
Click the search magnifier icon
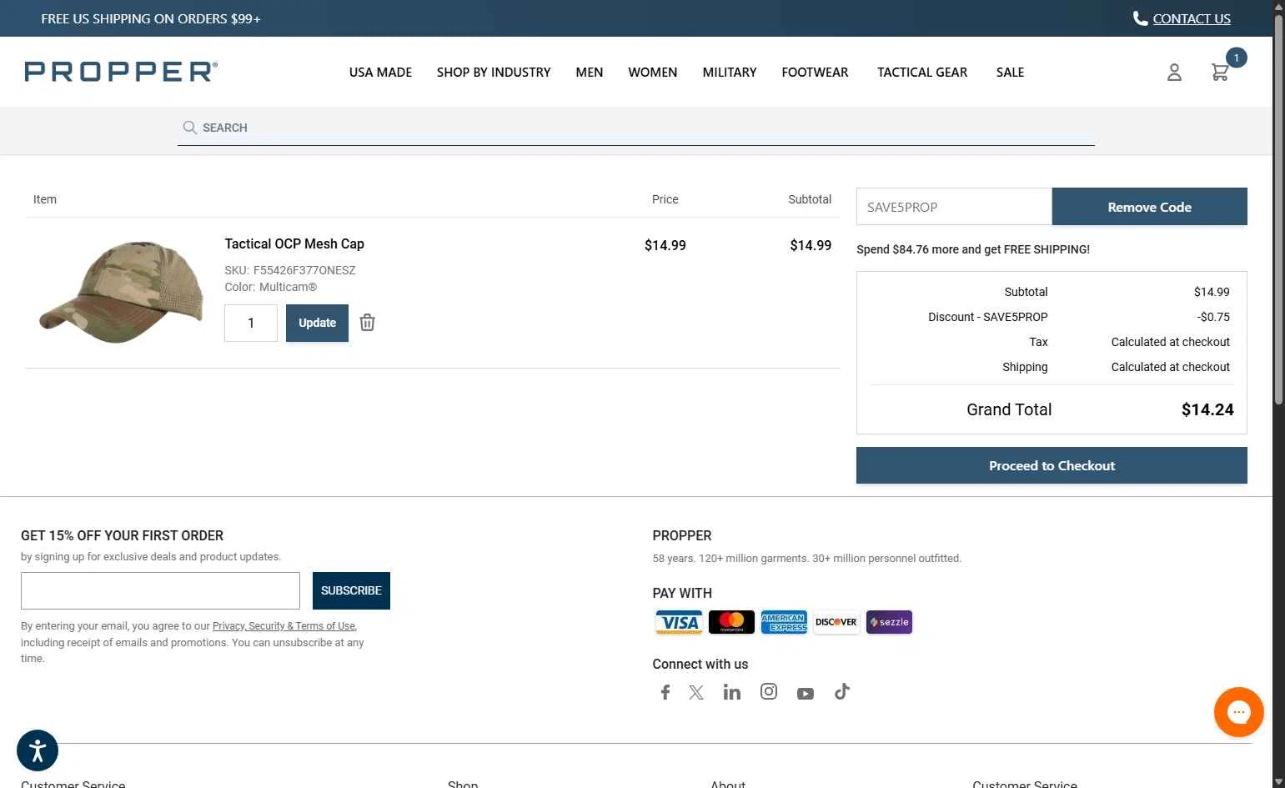pos(189,128)
